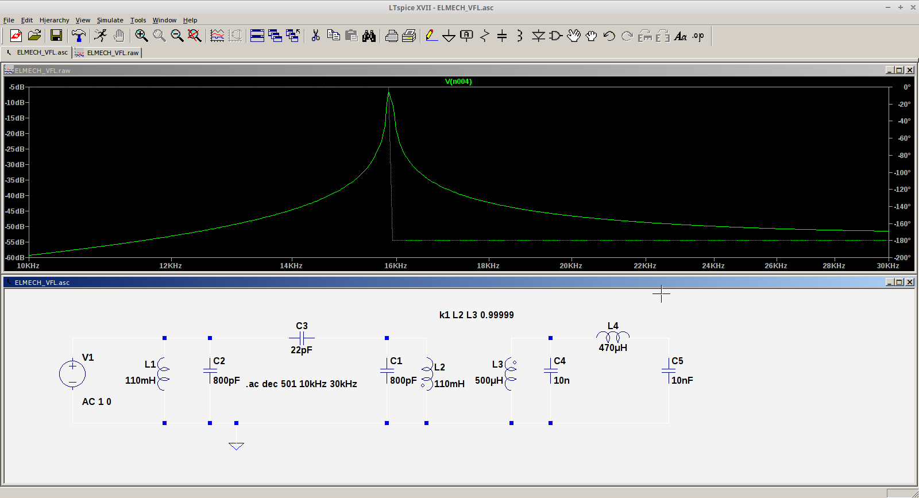The width and height of the screenshot is (919, 498).
Task: Choose the Inductor component tool
Action: point(519,36)
